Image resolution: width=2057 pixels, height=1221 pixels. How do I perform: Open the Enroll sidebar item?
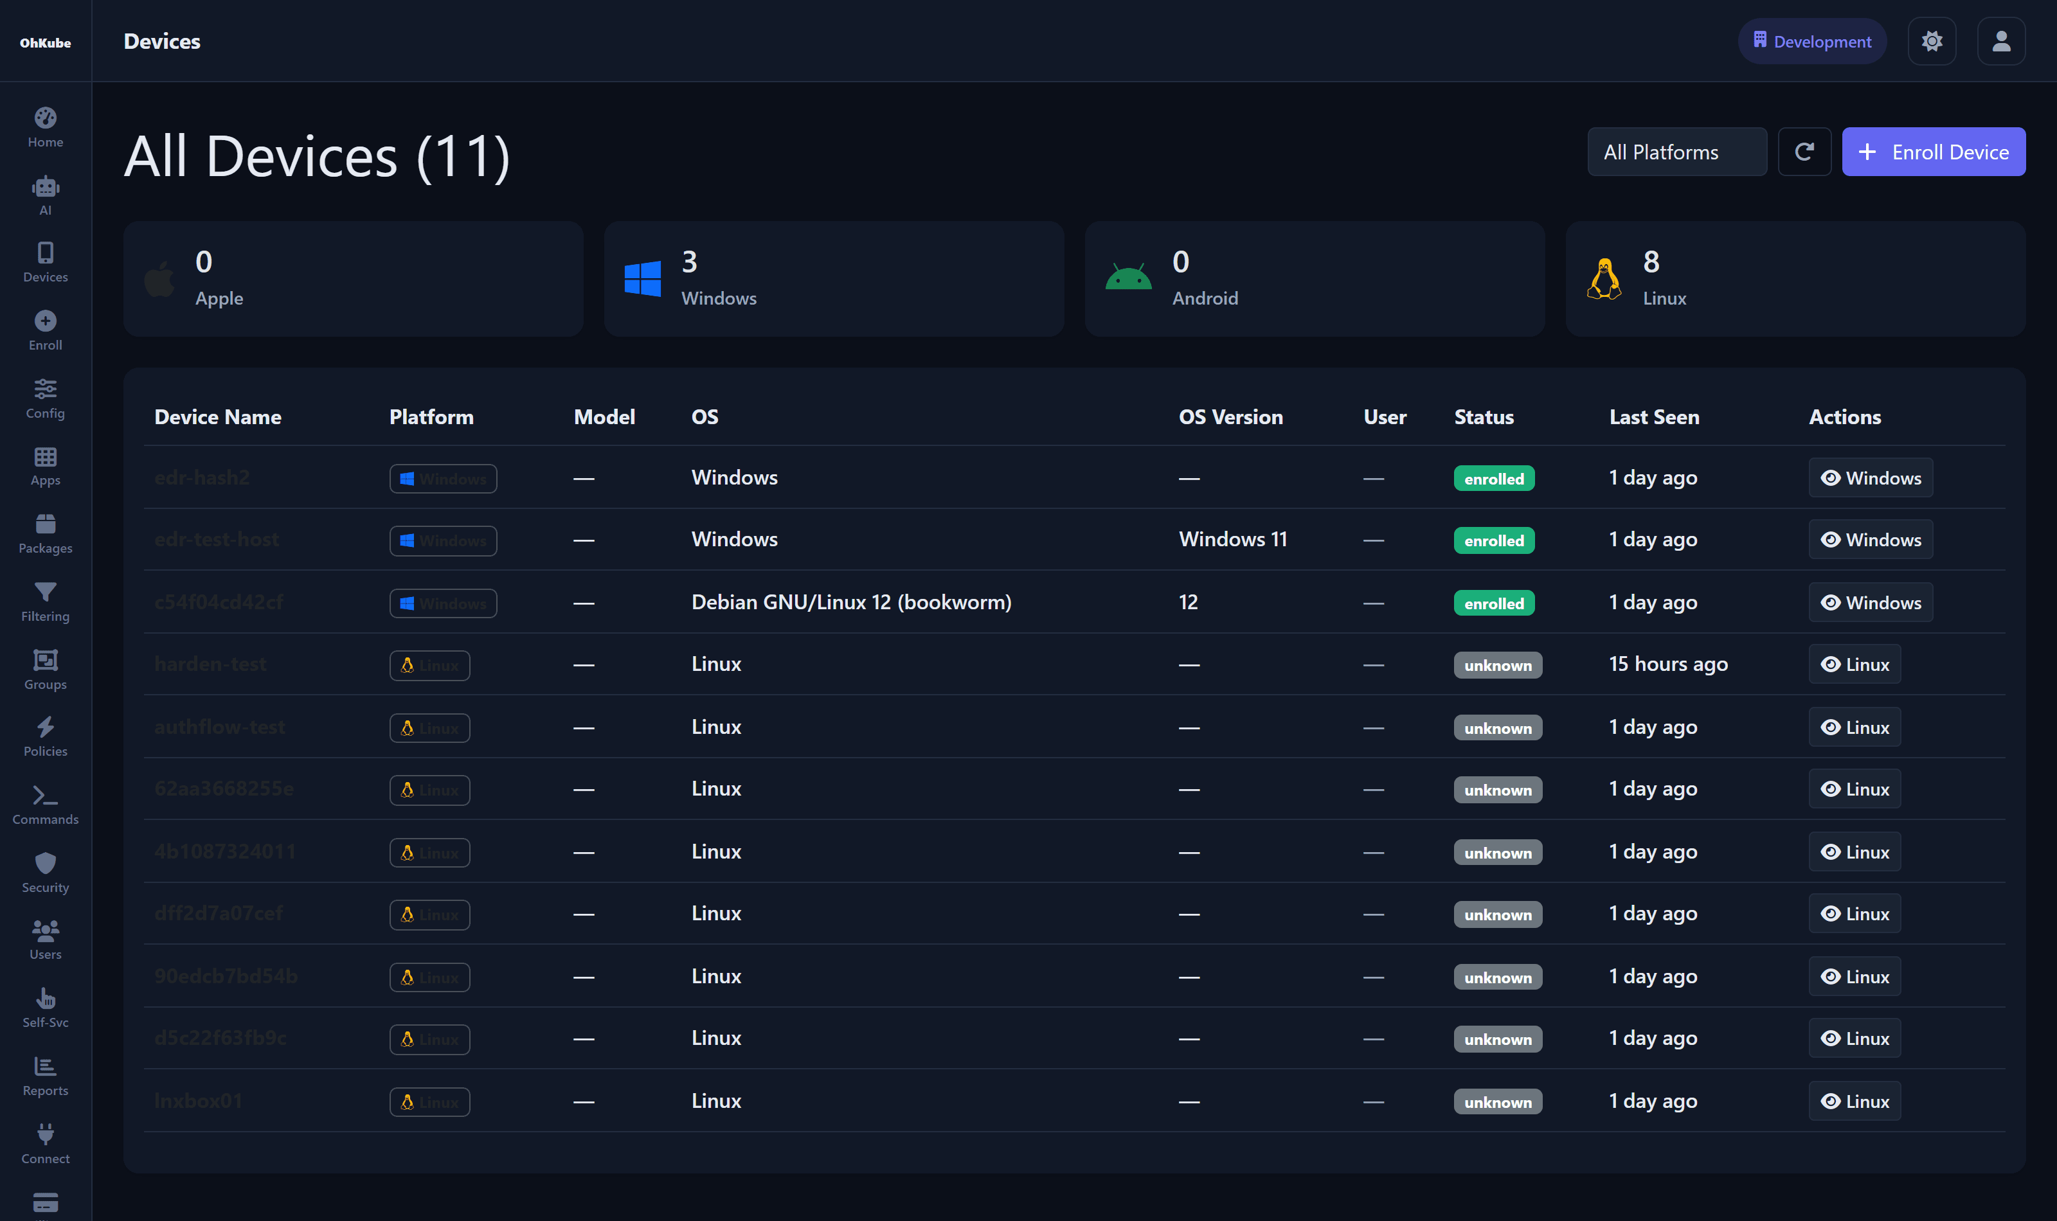(x=45, y=332)
